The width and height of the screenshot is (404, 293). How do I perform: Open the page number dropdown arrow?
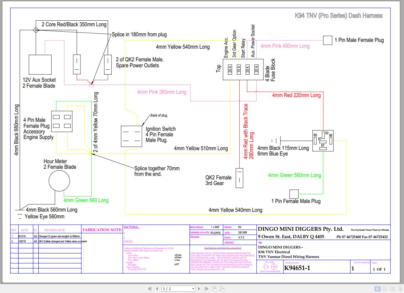click(193, 289)
